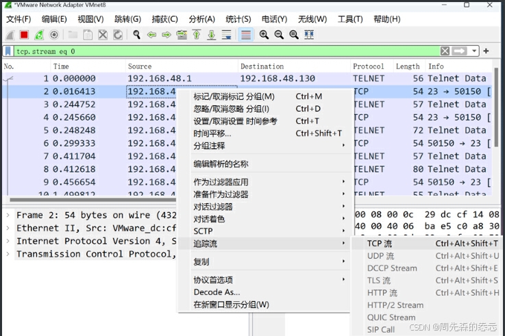Expand Transmission Control Protocol row
505x336 pixels.
(8, 254)
